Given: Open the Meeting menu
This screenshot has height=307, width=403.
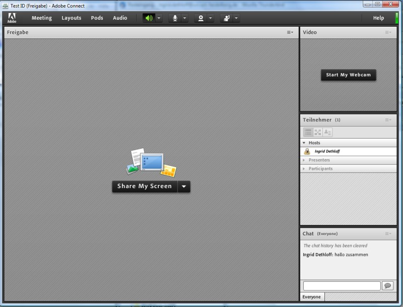Looking at the screenshot, I should click(42, 18).
